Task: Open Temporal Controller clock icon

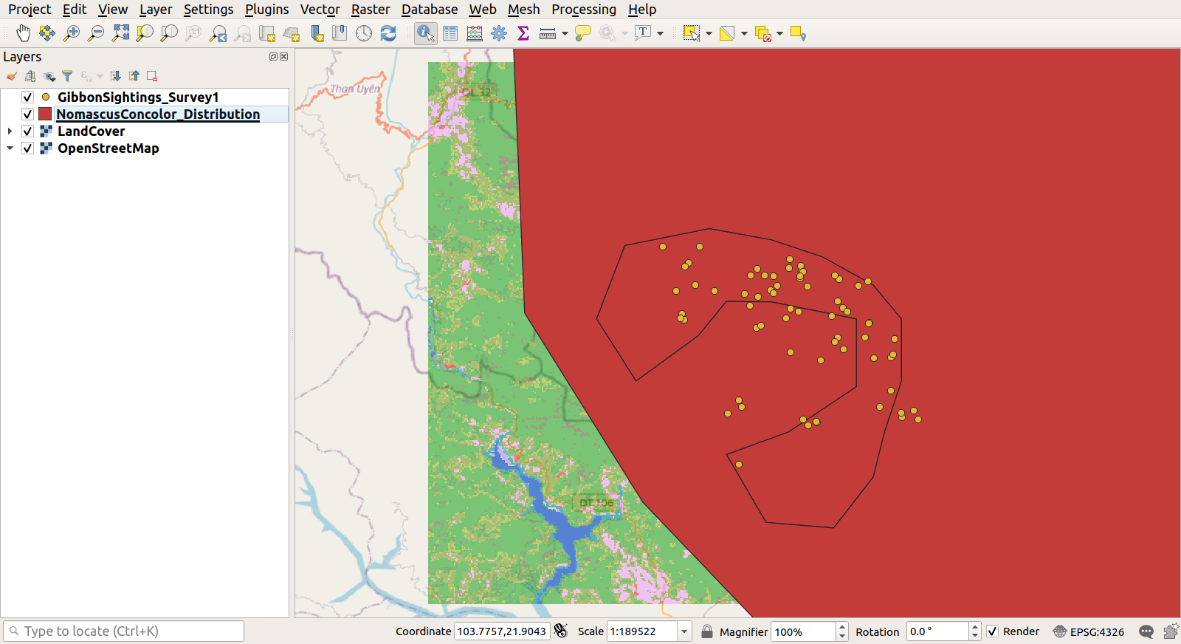Action: pyautogui.click(x=364, y=33)
